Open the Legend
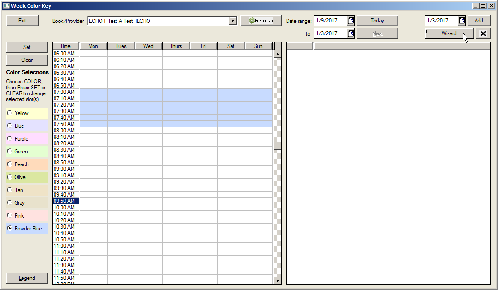This screenshot has width=498, height=290. (x=27, y=278)
